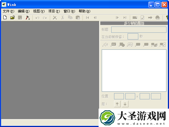Create a new project with the blank page icon
This screenshot has height=127, width=169.
5,17
